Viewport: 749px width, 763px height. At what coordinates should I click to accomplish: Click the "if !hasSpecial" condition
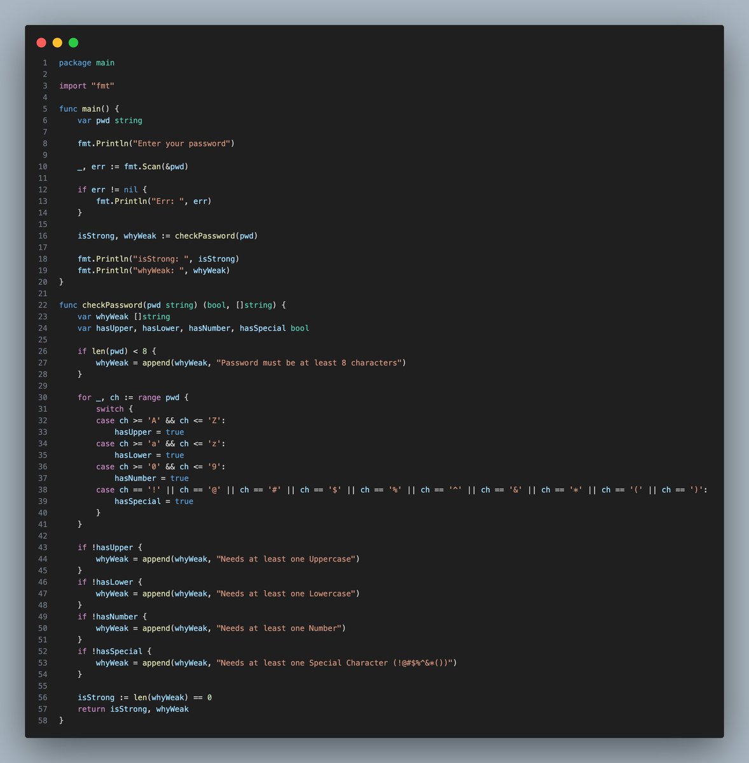(110, 651)
